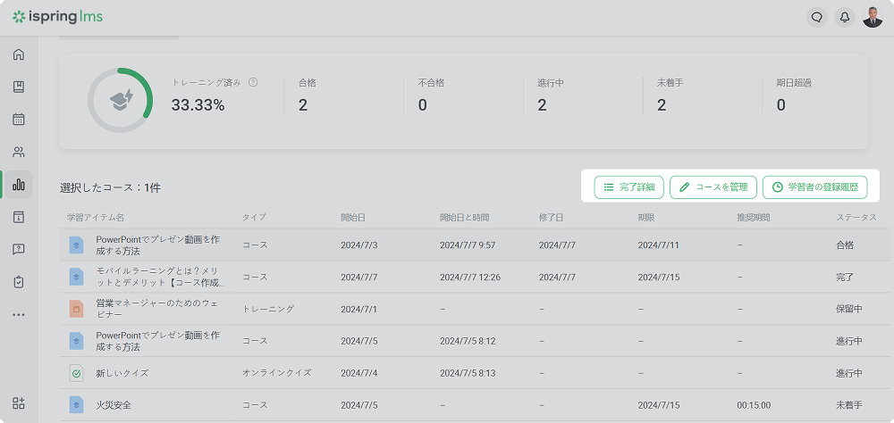Open the user avatar profile menu
This screenshot has height=423, width=894.
(873, 17)
